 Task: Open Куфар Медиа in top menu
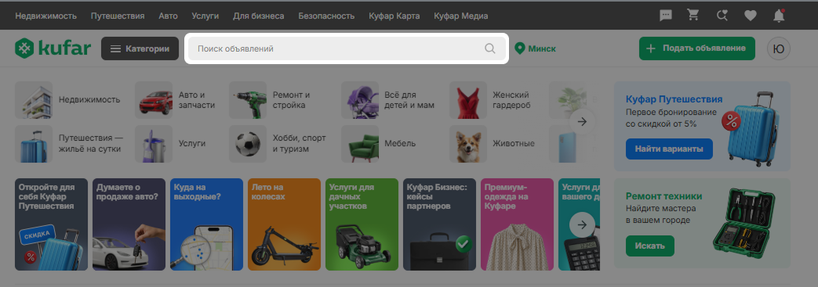pyautogui.click(x=461, y=16)
